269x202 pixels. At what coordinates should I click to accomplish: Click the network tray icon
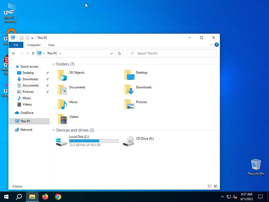[x=229, y=197]
